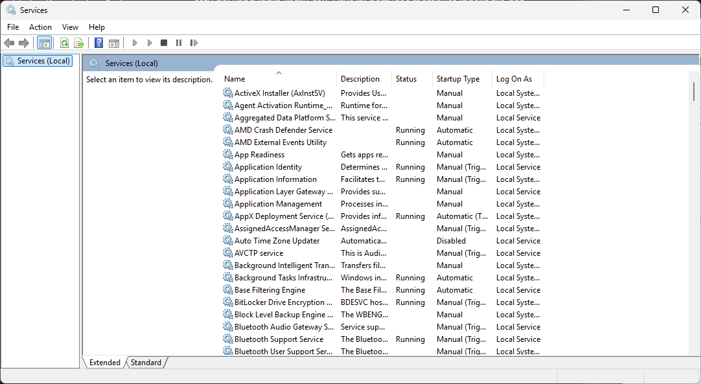Refresh the services list

tap(64, 43)
